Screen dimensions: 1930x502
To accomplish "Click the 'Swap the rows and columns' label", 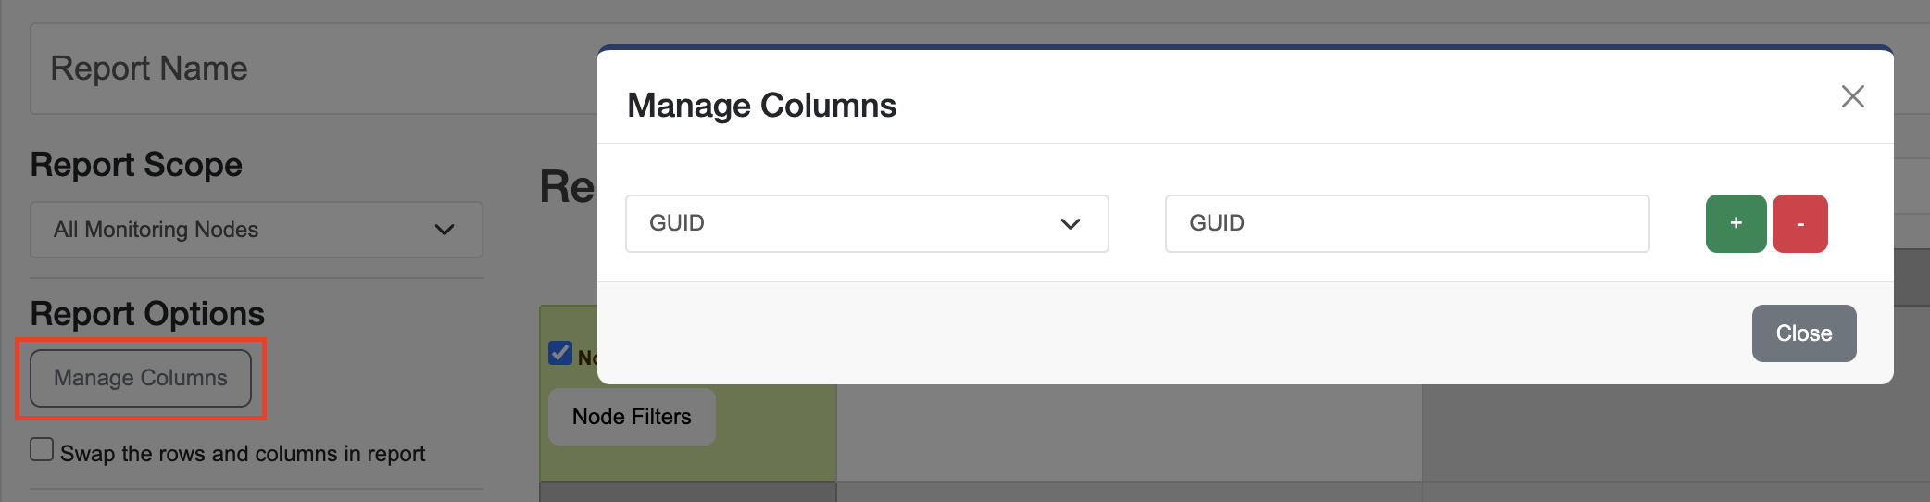I will pos(243,454).
